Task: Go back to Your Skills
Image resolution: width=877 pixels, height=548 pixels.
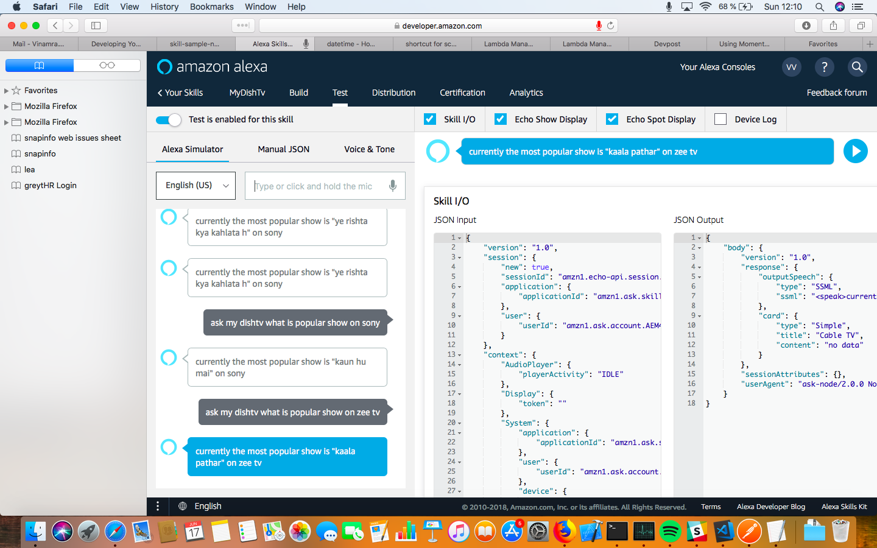Action: pos(180,93)
